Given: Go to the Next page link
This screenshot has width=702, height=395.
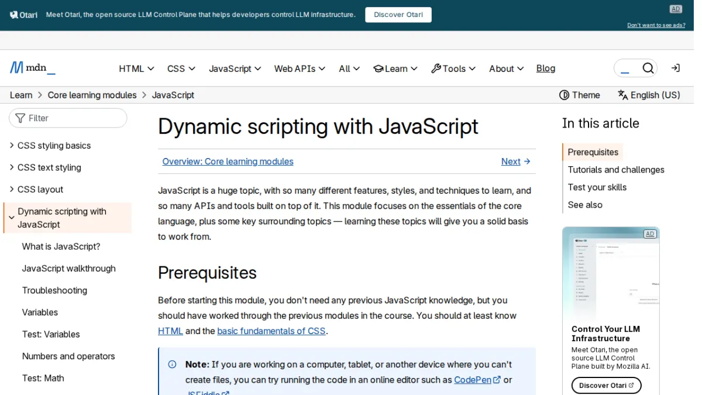Looking at the screenshot, I should [516, 162].
